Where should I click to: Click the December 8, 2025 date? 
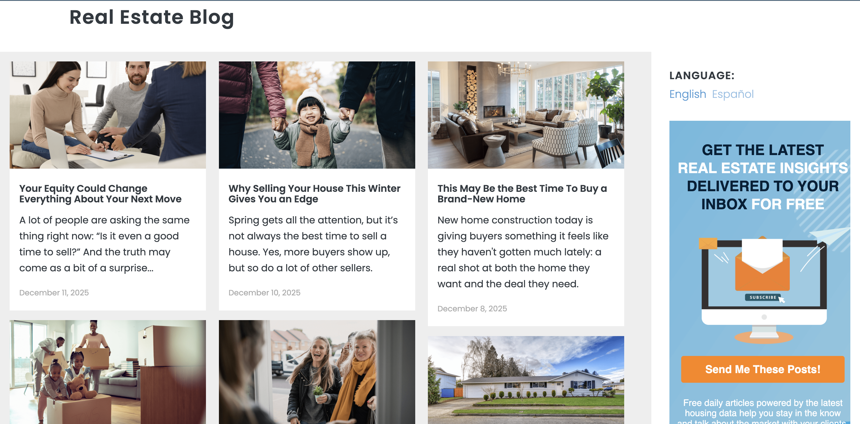coord(472,309)
